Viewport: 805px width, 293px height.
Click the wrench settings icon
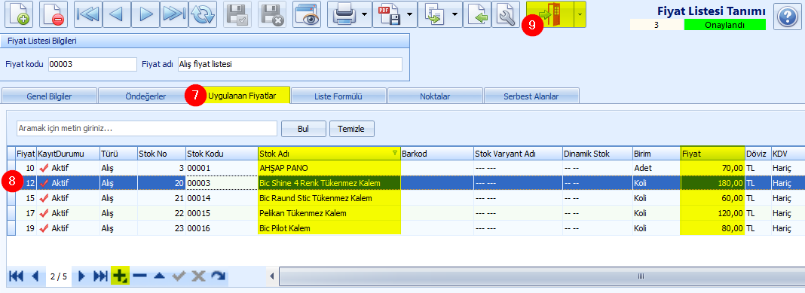pos(507,14)
